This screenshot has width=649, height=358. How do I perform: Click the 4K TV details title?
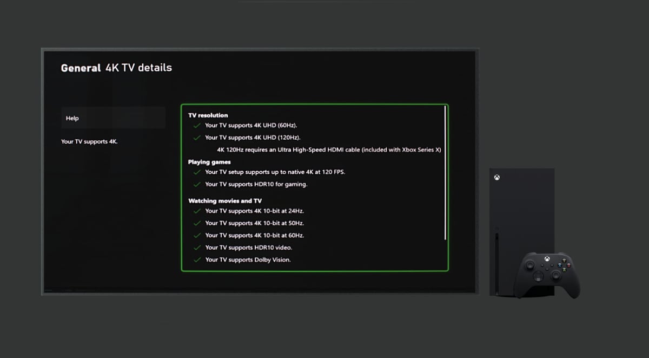138,68
